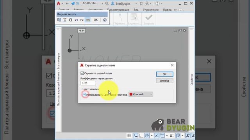Open the Вывод ribbon tab
Image resolution: width=250 pixels, height=140 pixels.
[167, 10]
